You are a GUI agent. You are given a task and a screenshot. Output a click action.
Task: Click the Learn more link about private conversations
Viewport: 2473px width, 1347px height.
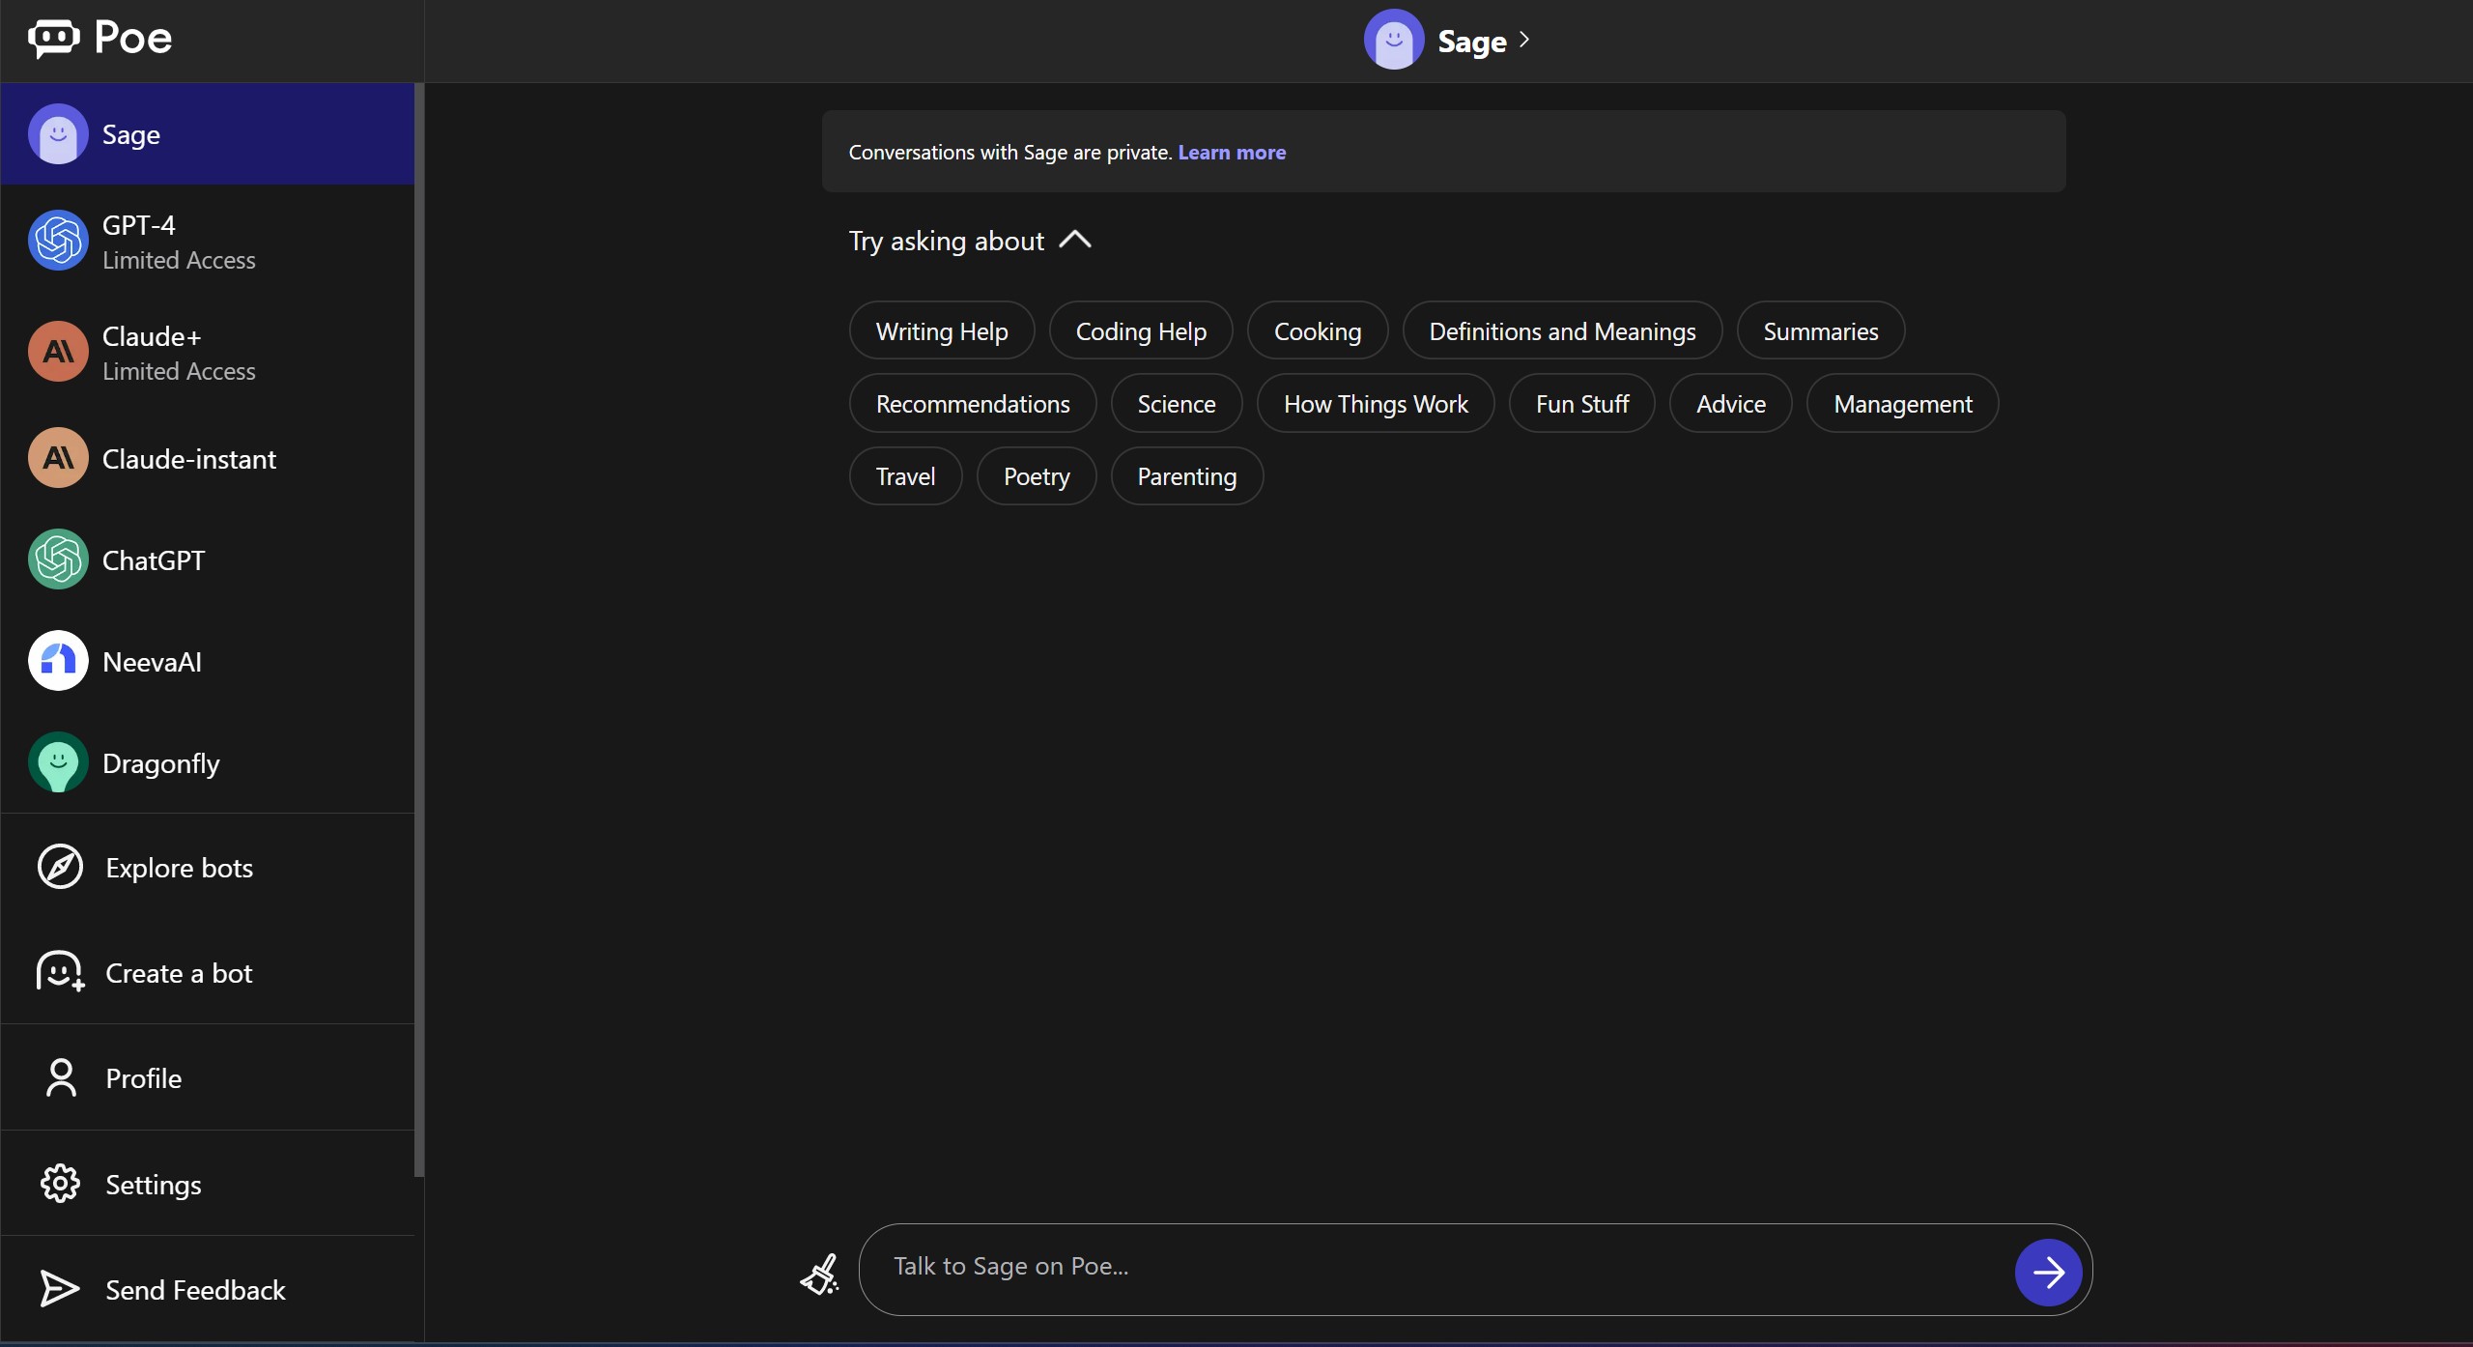pos(1232,152)
